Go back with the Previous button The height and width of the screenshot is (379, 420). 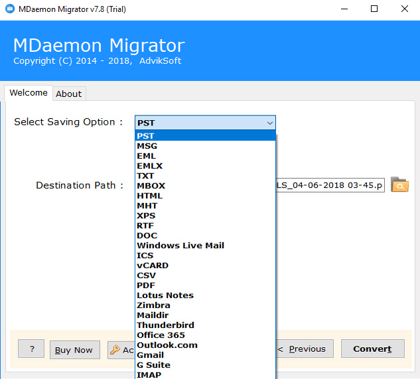pyautogui.click(x=305, y=348)
